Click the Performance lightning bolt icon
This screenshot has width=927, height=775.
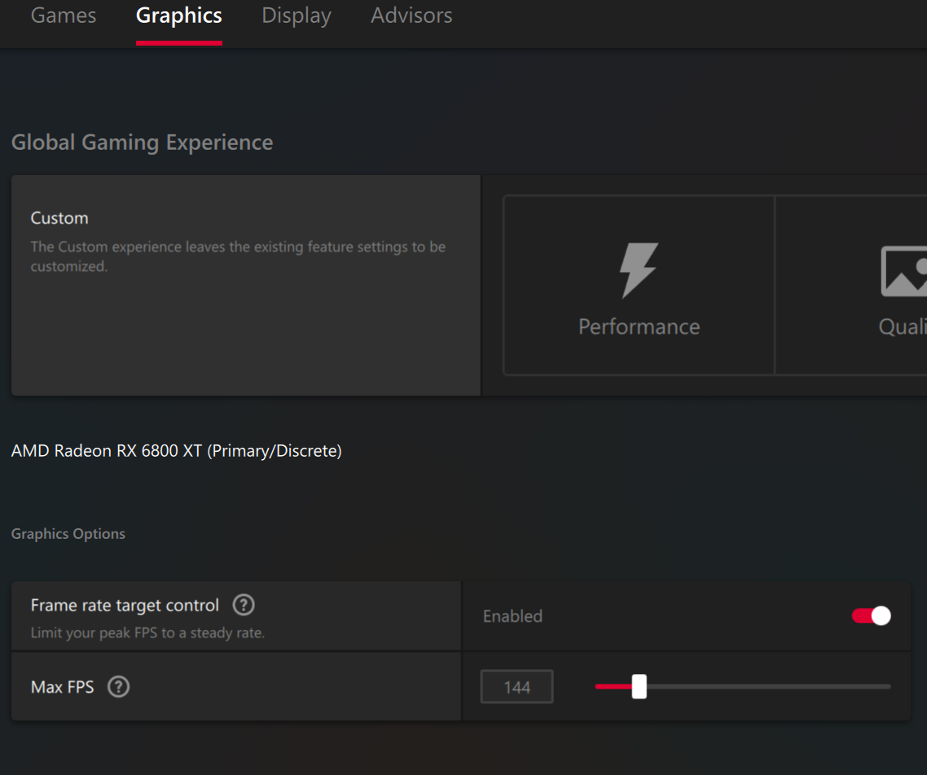tap(639, 271)
